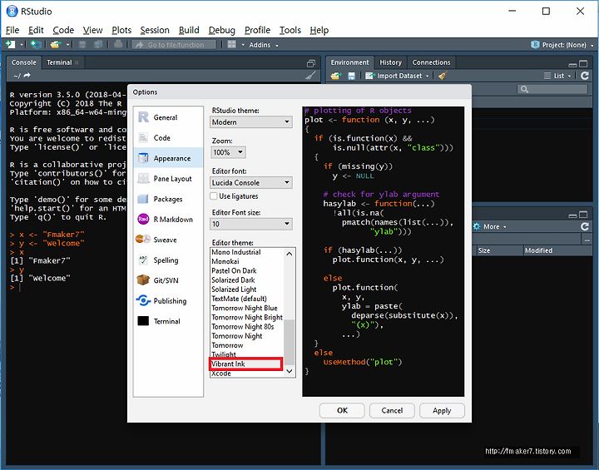The width and height of the screenshot is (599, 470).
Task: Select Spelling options category
Action: pyautogui.click(x=168, y=260)
